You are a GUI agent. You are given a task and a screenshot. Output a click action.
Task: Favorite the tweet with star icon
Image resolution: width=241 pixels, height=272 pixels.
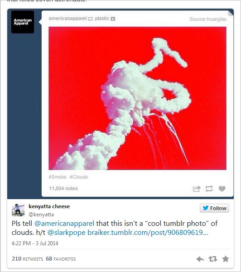[x=226, y=259]
